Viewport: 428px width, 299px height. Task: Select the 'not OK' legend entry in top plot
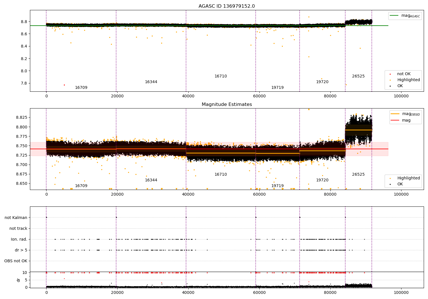[404, 74]
